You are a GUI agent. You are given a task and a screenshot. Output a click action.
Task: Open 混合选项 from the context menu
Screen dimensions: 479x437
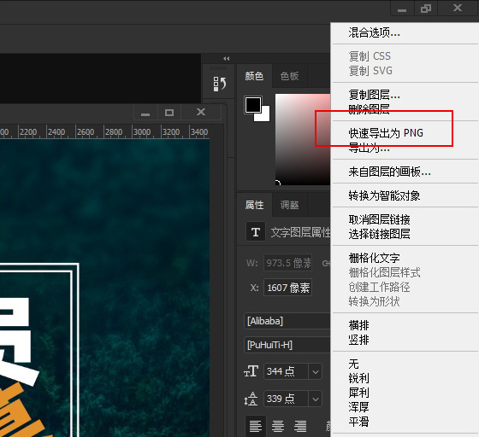click(375, 32)
